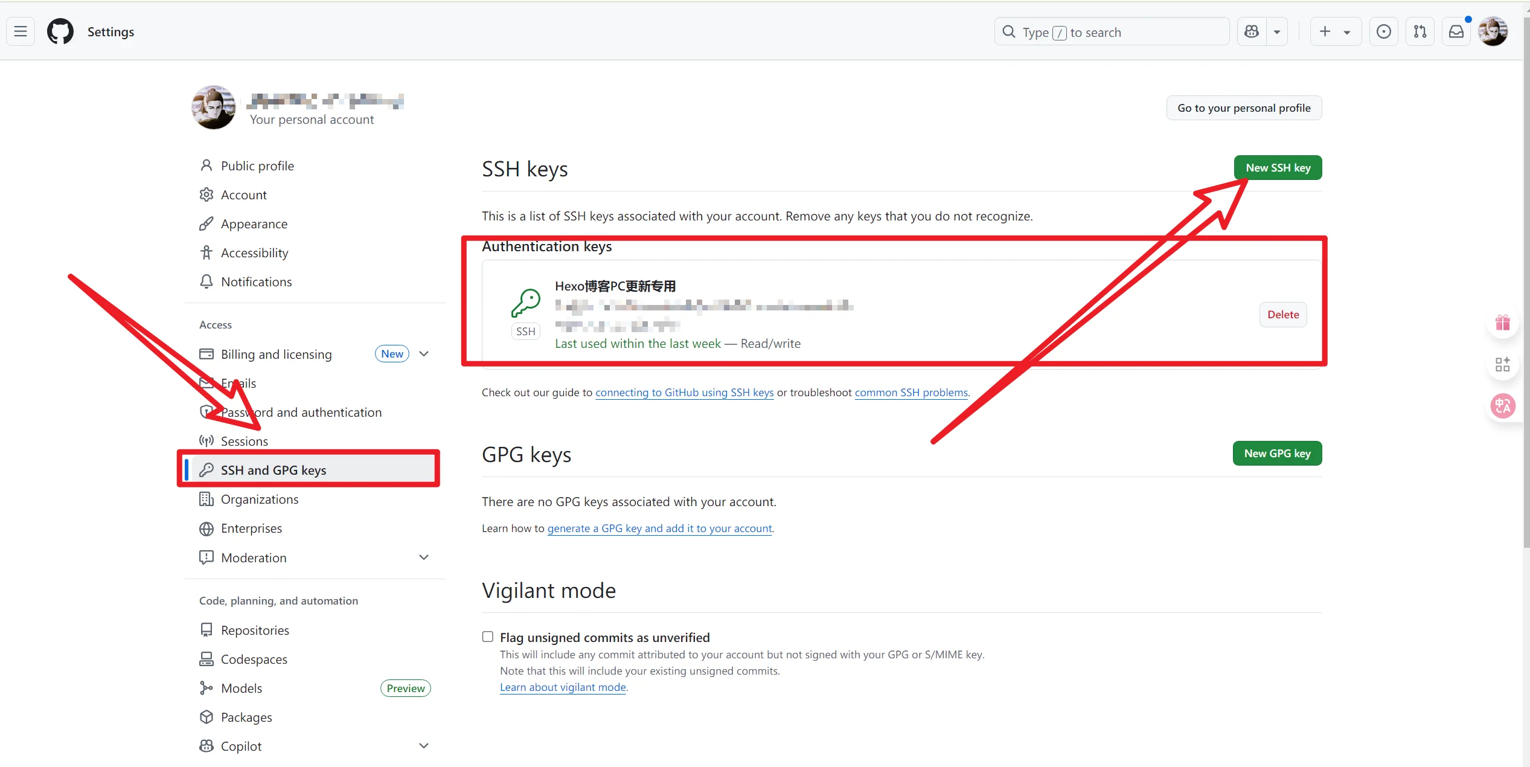Go to GitHub homepage via Octocat logo
Viewport: 1530px width, 767px height.
60,31
